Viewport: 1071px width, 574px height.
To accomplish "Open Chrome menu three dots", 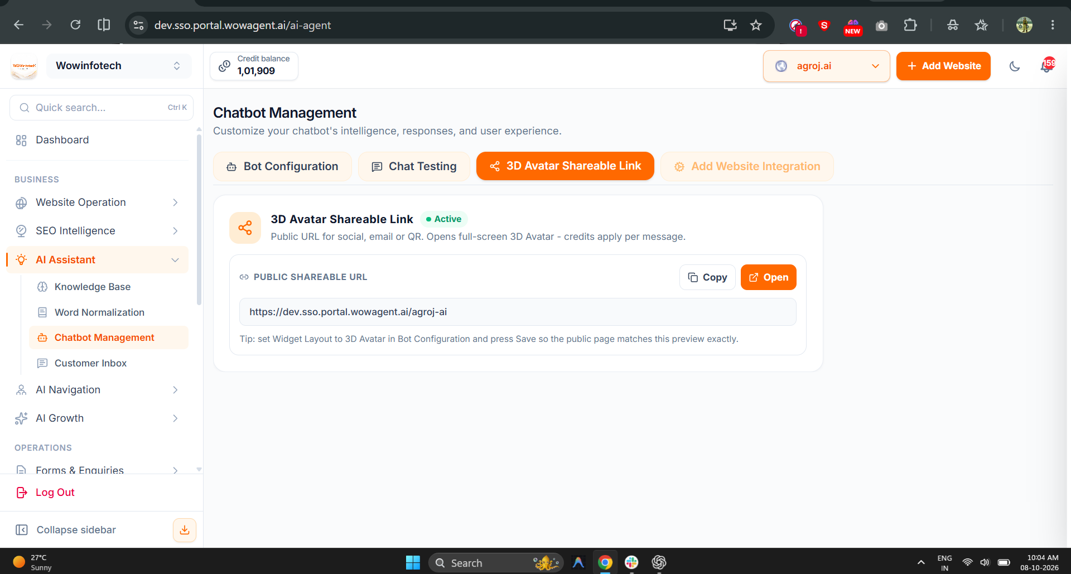I will click(x=1053, y=25).
